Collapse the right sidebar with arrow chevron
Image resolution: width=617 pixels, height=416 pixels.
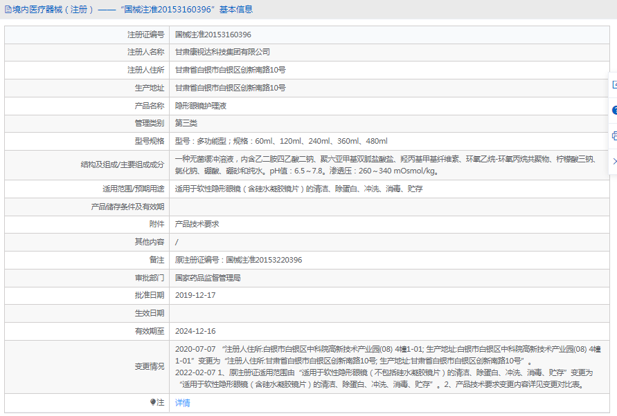pyautogui.click(x=614, y=162)
